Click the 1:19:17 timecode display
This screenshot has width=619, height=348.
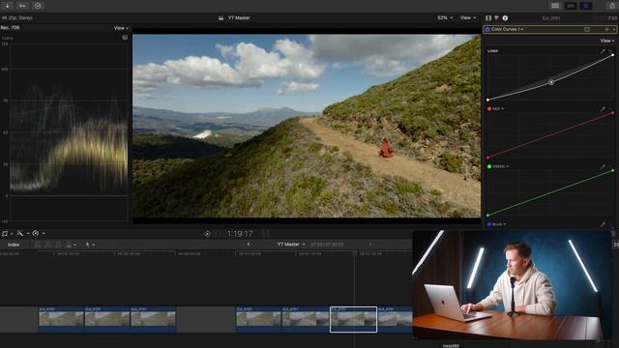tap(240, 234)
